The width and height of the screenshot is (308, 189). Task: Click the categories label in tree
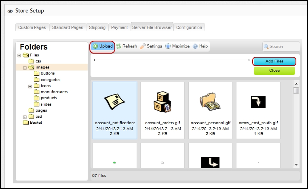51,80
